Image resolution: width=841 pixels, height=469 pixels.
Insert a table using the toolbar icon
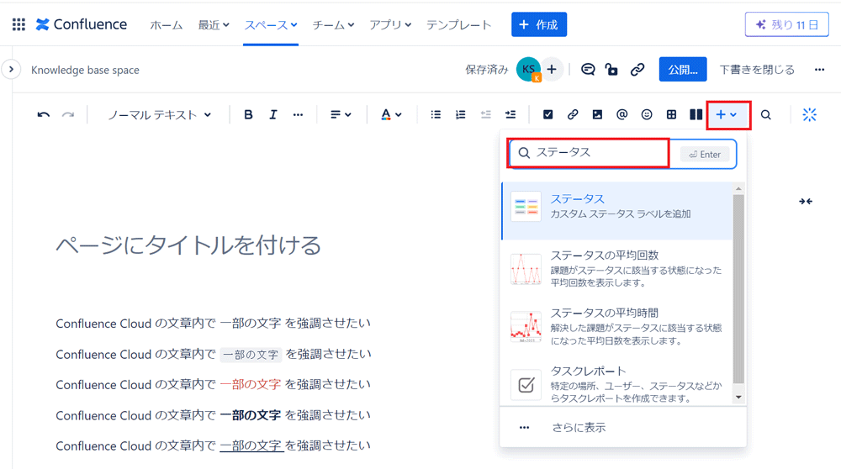(x=671, y=114)
